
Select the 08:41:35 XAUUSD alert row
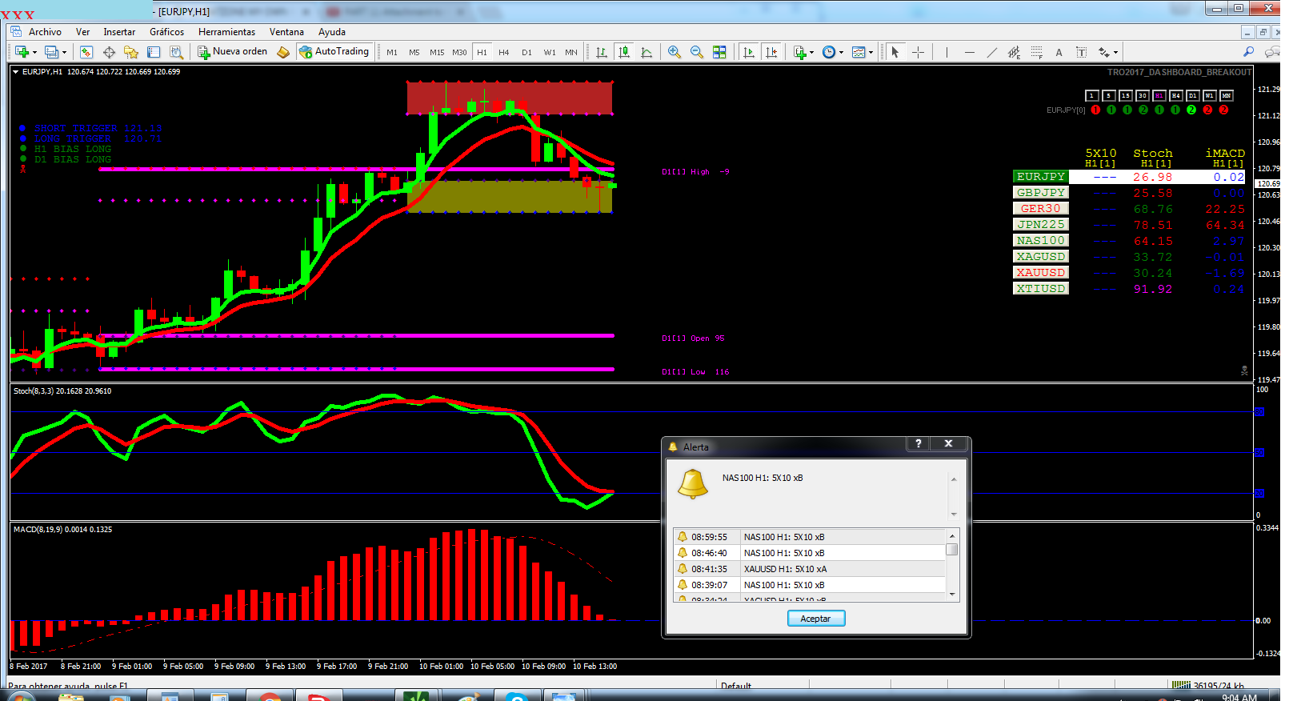coord(810,569)
